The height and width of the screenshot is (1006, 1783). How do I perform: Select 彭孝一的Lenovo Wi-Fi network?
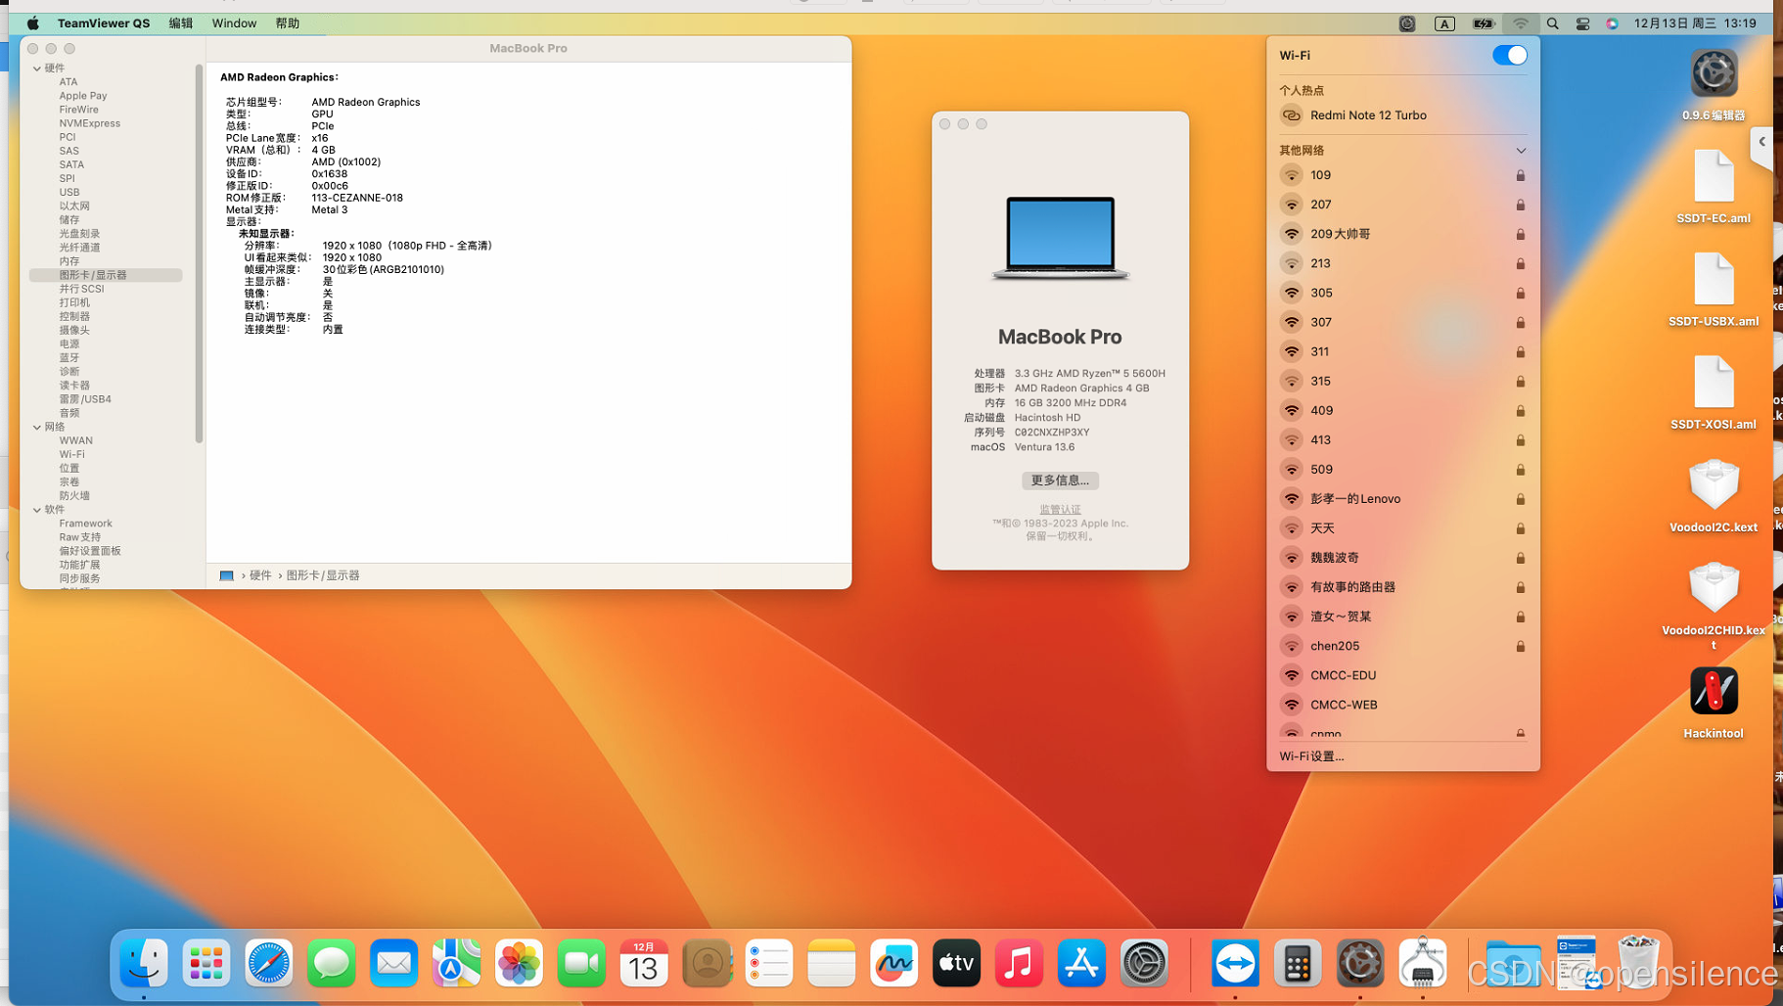pos(1402,499)
